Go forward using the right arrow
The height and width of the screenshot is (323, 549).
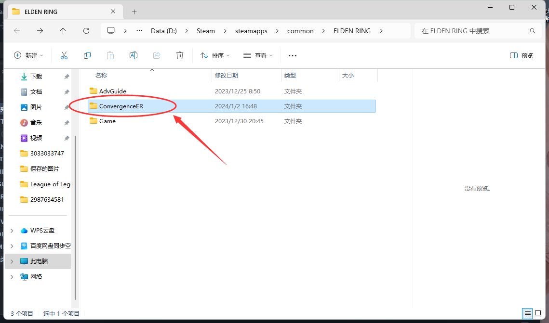point(40,31)
